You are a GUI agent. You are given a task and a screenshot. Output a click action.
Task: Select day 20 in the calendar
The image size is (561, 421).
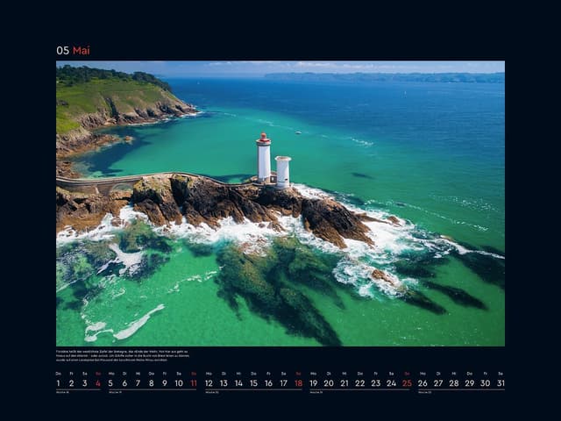point(329,383)
